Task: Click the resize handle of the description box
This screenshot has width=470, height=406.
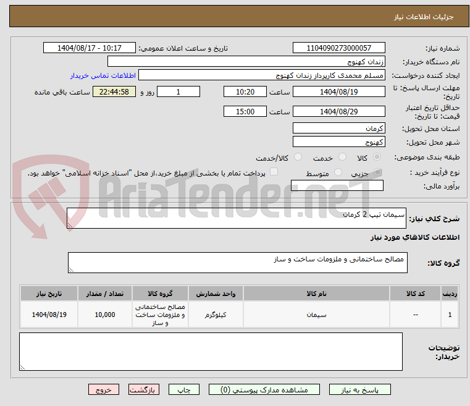Action: pos(70,226)
